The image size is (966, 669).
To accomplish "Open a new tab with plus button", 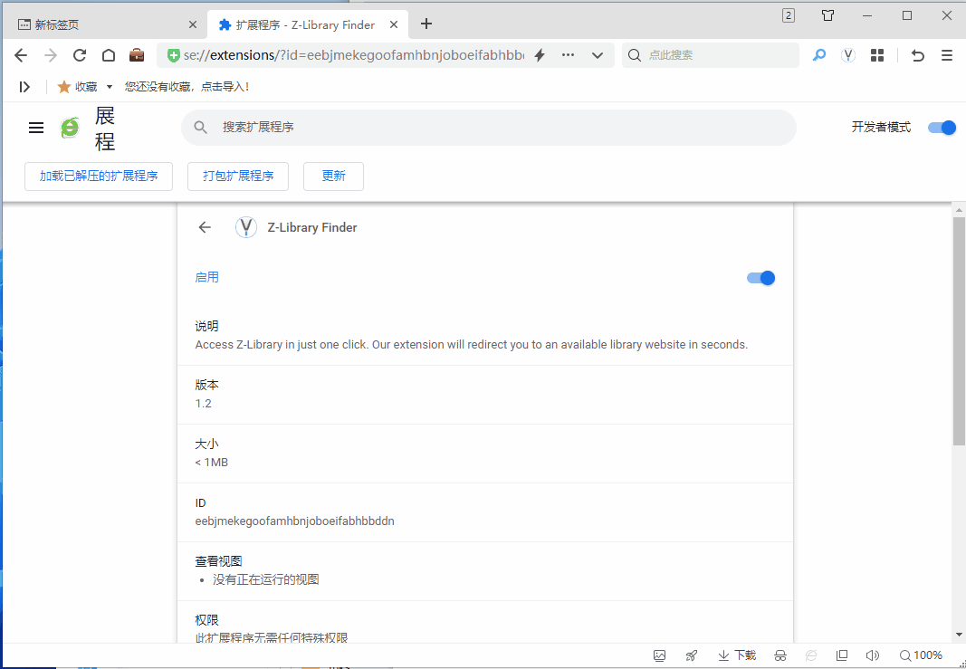I will (x=426, y=24).
